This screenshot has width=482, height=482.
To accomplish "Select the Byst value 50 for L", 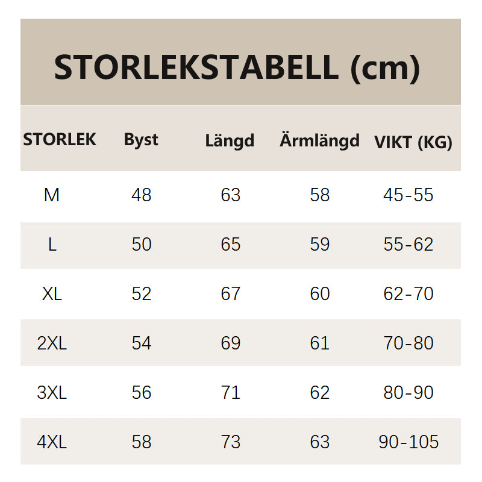I will (x=142, y=245).
